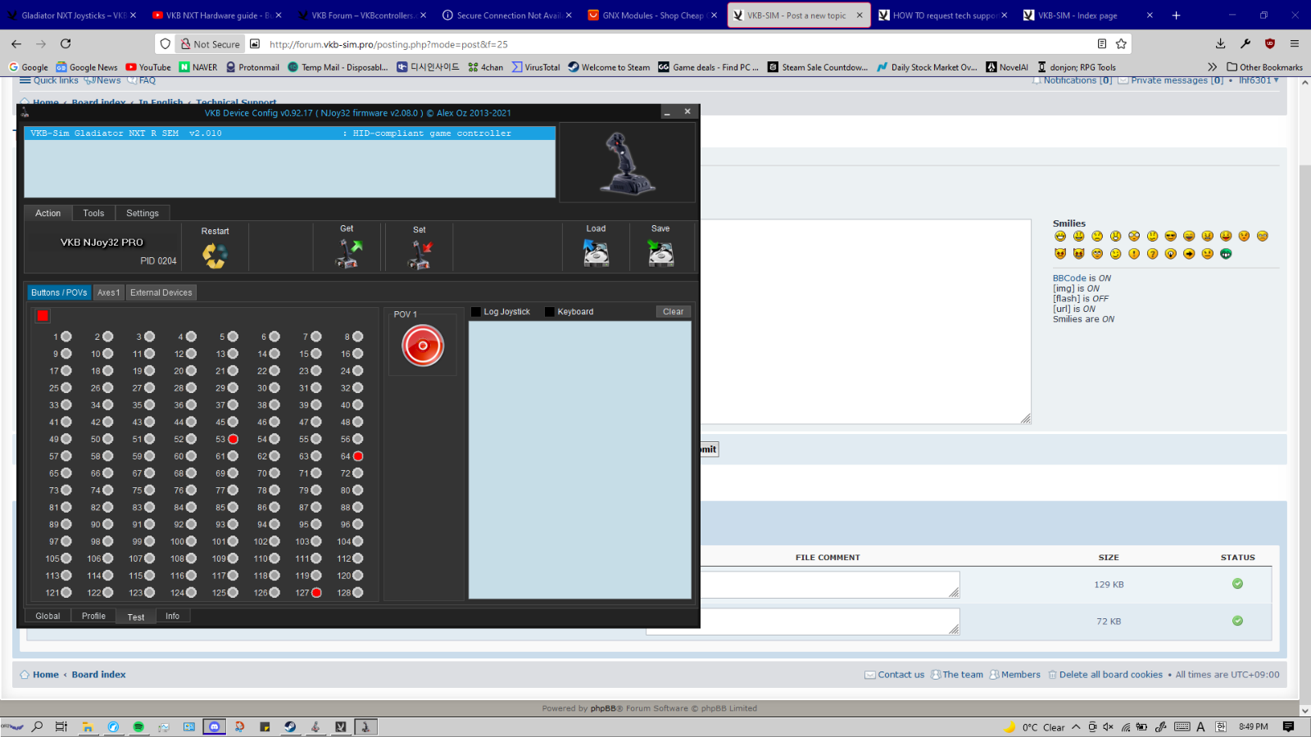Switch to the Action tab

(48, 213)
